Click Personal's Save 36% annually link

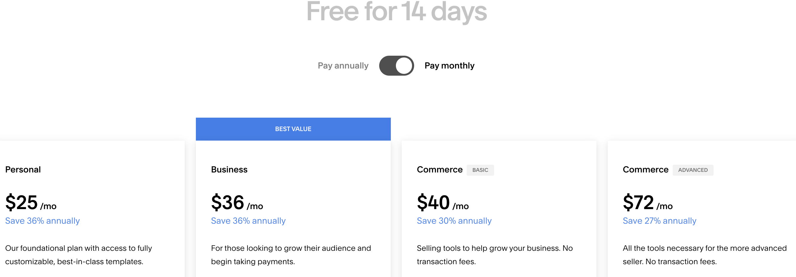coord(43,221)
